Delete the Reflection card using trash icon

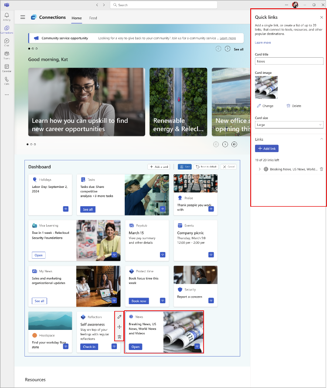click(119, 337)
